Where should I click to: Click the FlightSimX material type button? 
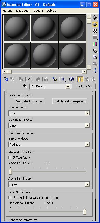(x=84, y=86)
